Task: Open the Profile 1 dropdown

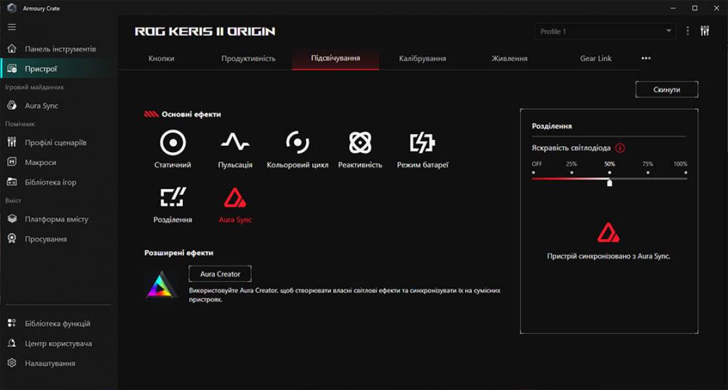Action: [604, 31]
